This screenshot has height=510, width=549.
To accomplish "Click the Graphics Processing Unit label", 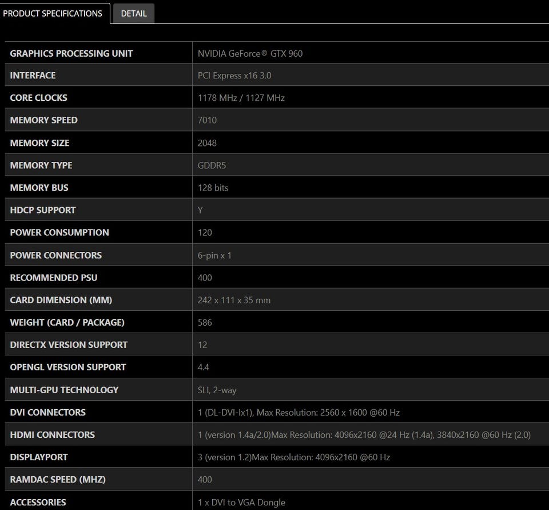I will coord(71,54).
